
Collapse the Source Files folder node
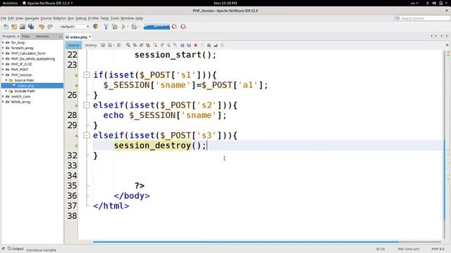[6, 80]
